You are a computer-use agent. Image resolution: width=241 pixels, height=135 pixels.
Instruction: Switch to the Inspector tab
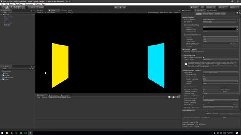[x=187, y=10]
